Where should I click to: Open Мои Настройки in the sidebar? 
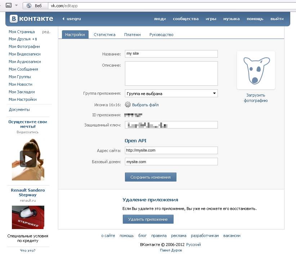pos(23,99)
